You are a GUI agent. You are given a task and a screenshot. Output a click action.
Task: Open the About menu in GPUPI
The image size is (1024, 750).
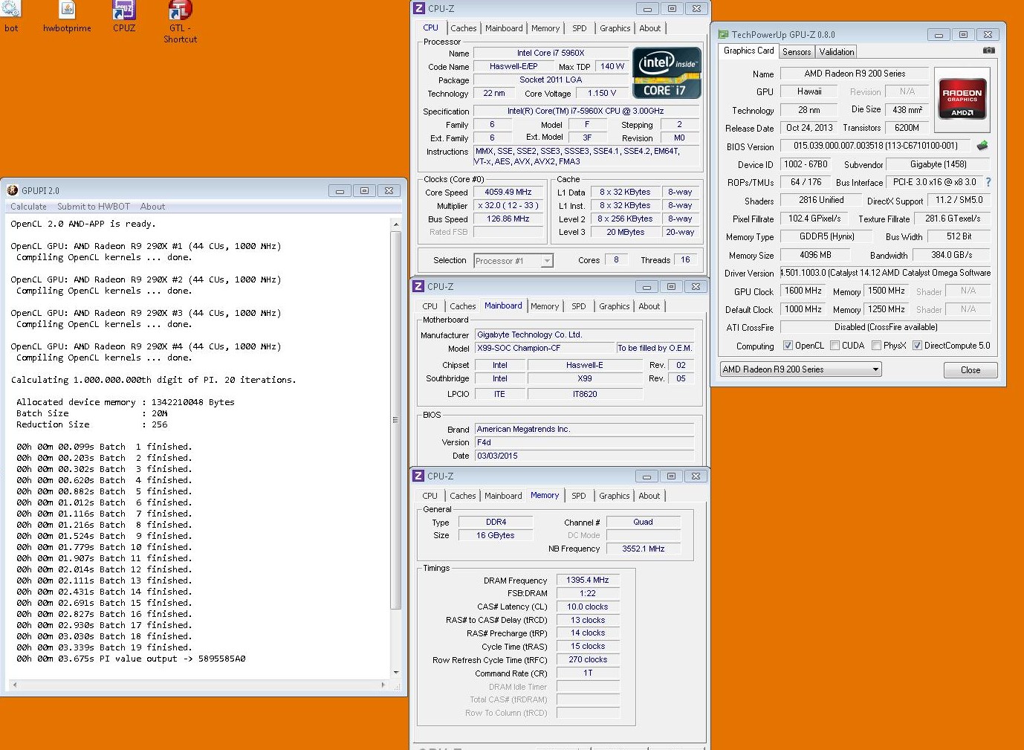pos(152,207)
